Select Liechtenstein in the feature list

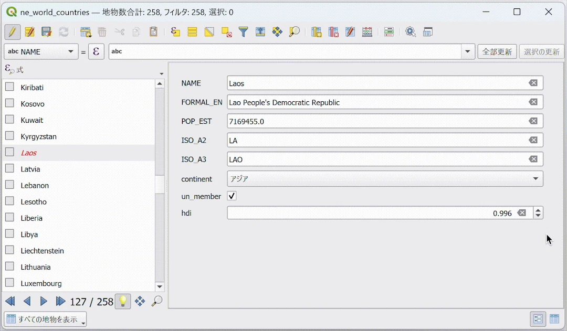(x=43, y=251)
